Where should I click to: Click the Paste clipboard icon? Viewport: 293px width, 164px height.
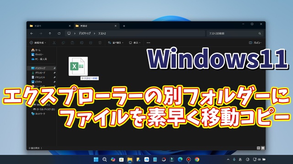(72, 43)
